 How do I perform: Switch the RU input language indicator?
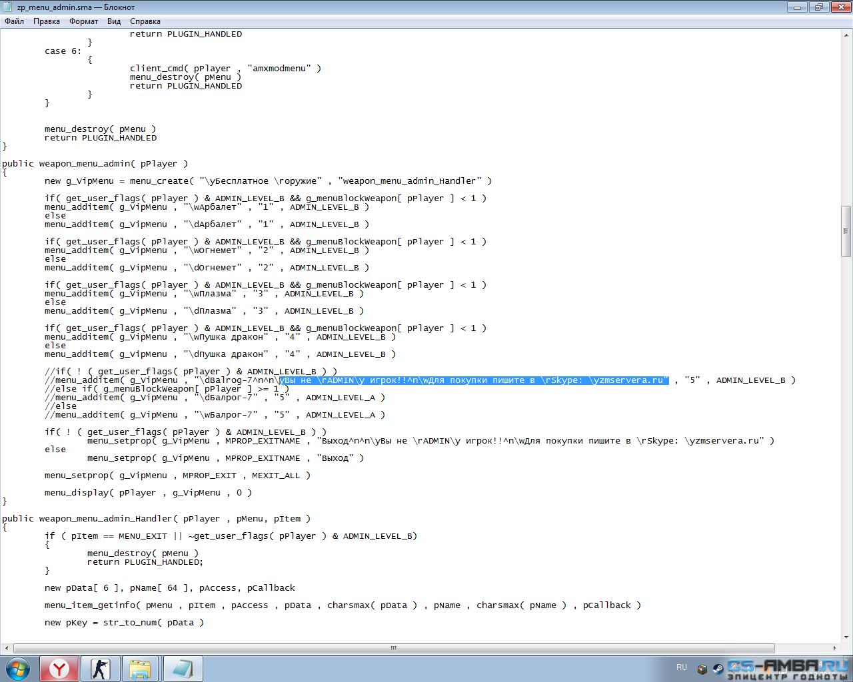tap(682, 667)
